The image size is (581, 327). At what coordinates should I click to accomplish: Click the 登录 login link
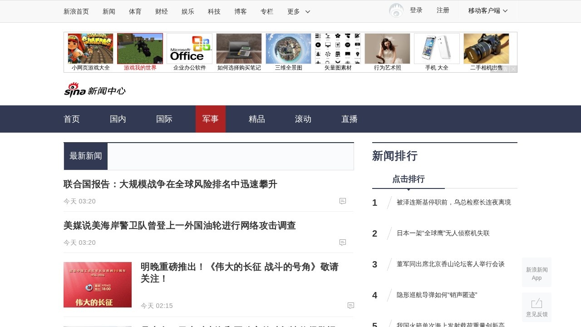pyautogui.click(x=416, y=10)
